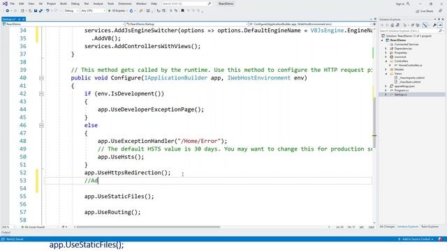Pin the Startup.cs editor tab
The image size is (447, 251).
pos(19,19)
